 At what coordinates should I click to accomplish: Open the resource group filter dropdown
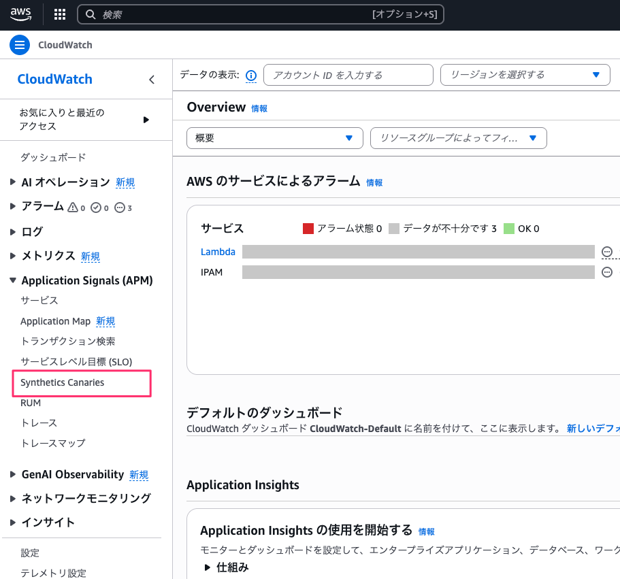pos(458,138)
